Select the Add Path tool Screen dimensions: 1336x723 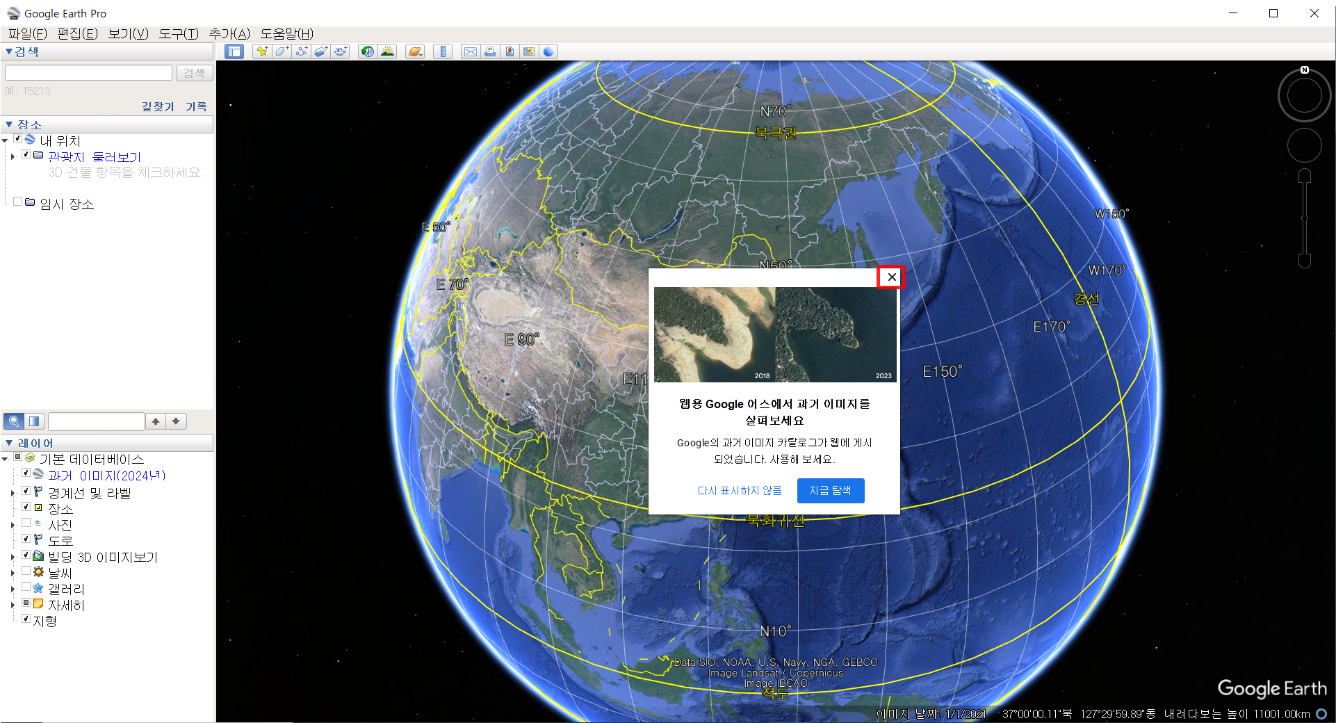point(301,51)
